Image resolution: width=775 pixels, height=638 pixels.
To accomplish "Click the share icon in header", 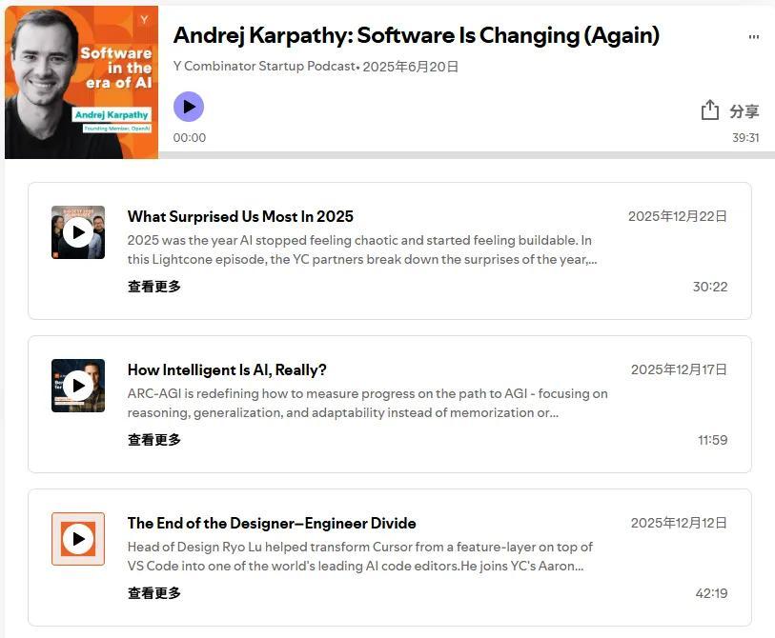I will coord(710,110).
